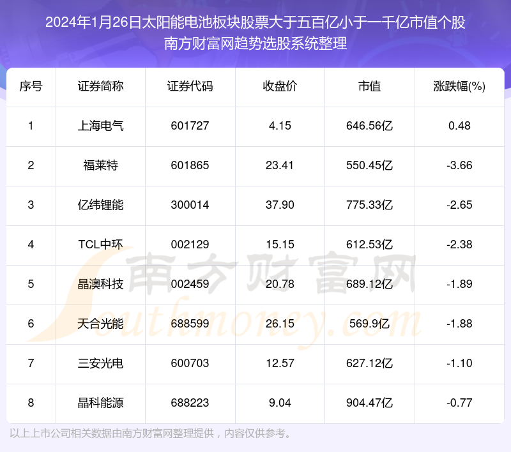Screen dimensions: 511x452
Task: Select stock name 福莱特
Action: coord(100,165)
